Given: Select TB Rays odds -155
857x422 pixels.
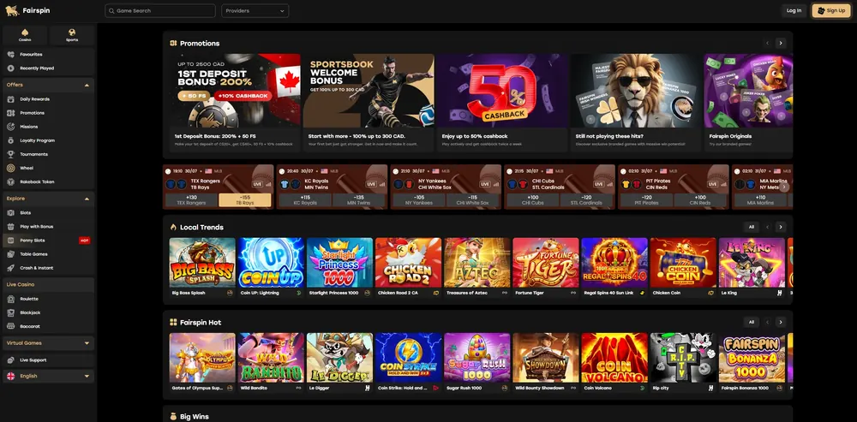Looking at the screenshot, I should click(x=245, y=199).
